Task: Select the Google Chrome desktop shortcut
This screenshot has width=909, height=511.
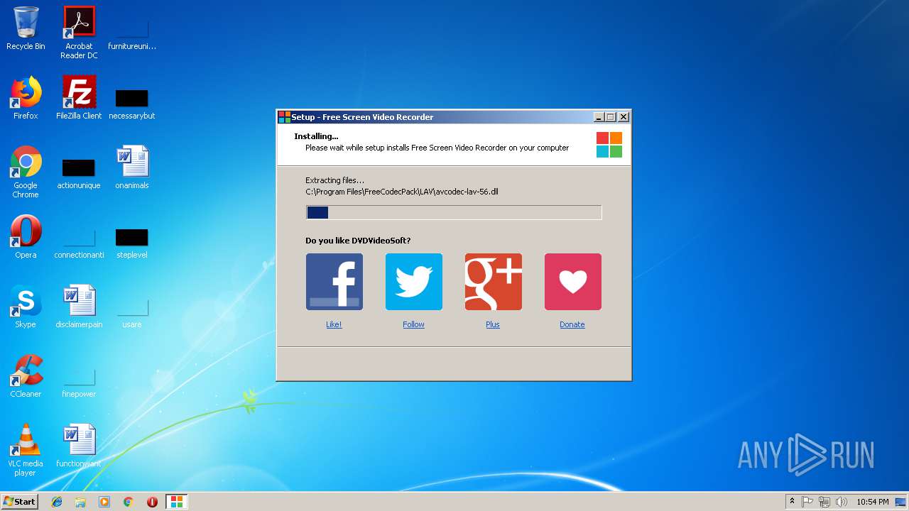Action: tap(26, 172)
